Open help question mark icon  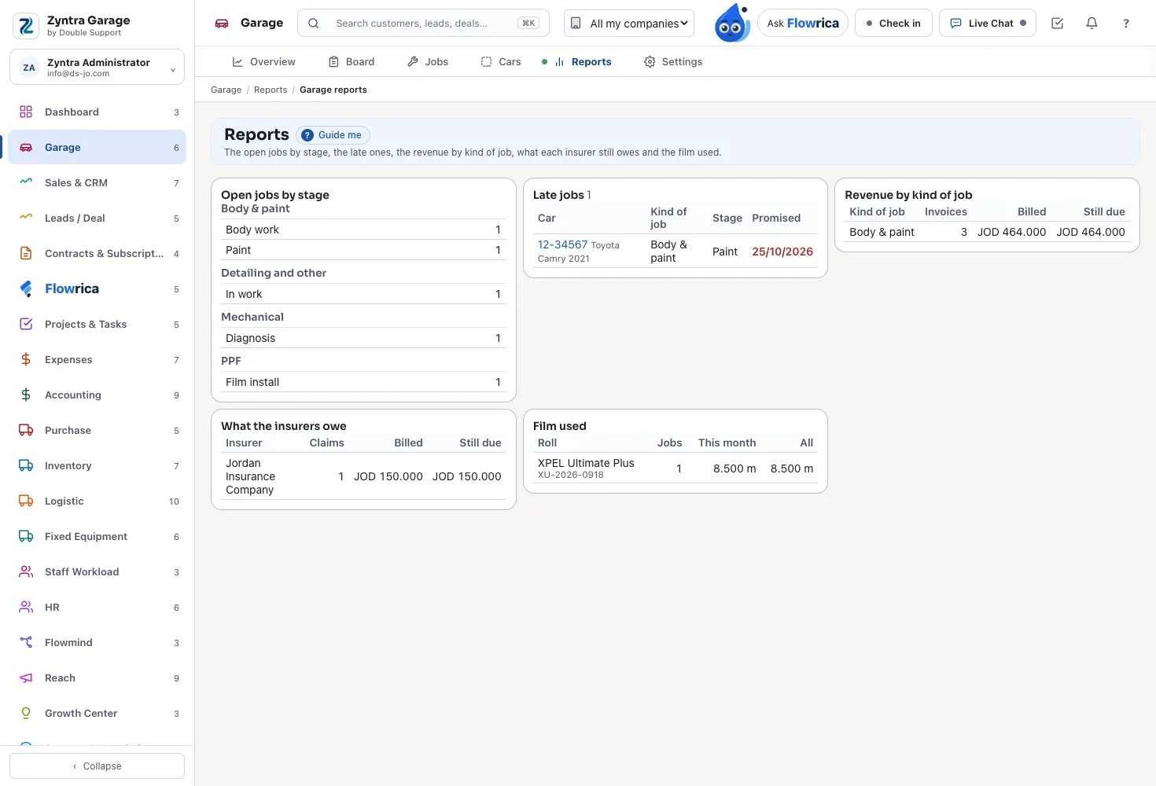(x=1126, y=24)
